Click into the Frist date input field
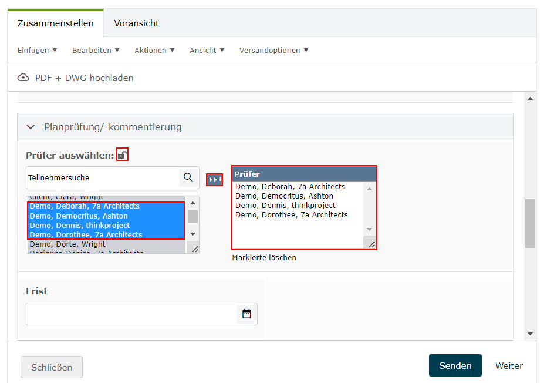 [x=131, y=314]
